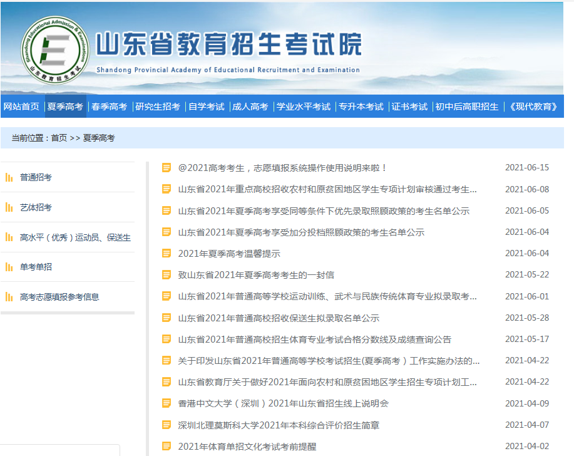Click 夏季高考 breadcrumb link

pyautogui.click(x=99, y=138)
